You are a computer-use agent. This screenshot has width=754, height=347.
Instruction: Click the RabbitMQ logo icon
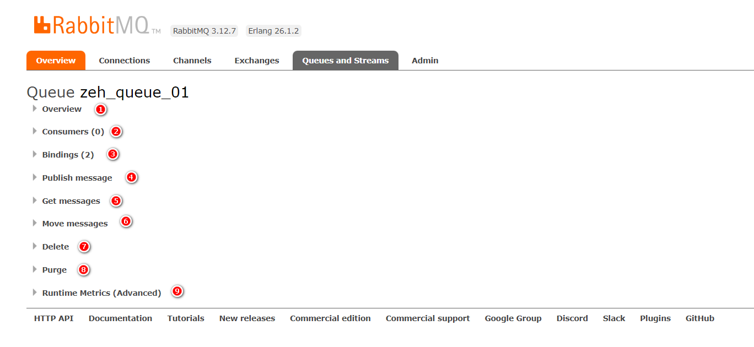(42, 25)
